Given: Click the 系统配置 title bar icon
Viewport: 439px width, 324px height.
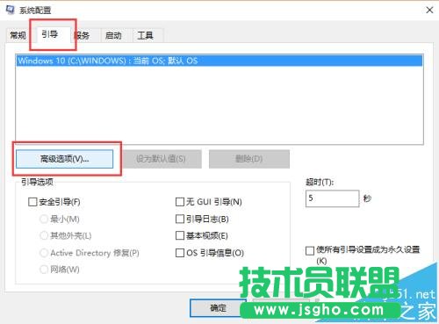Looking at the screenshot, I should [x=11, y=10].
